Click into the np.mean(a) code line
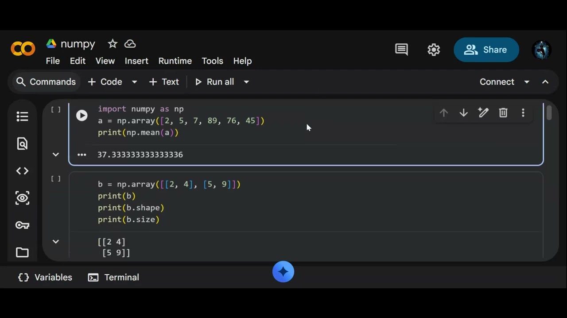567x318 pixels. pyautogui.click(x=138, y=132)
